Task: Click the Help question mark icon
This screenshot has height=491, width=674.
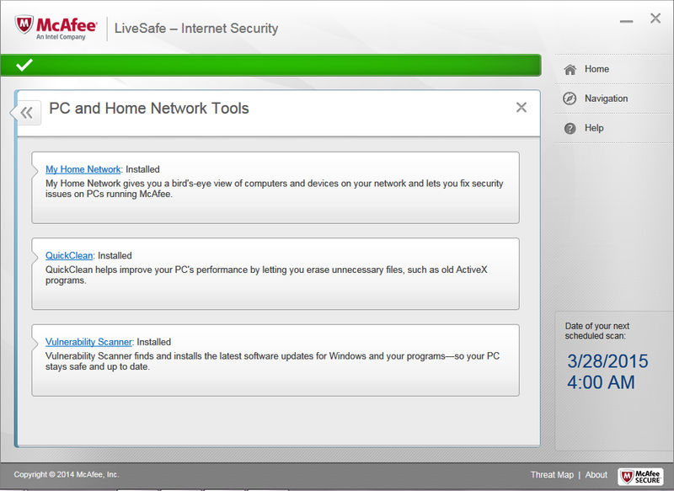Action: coord(570,128)
